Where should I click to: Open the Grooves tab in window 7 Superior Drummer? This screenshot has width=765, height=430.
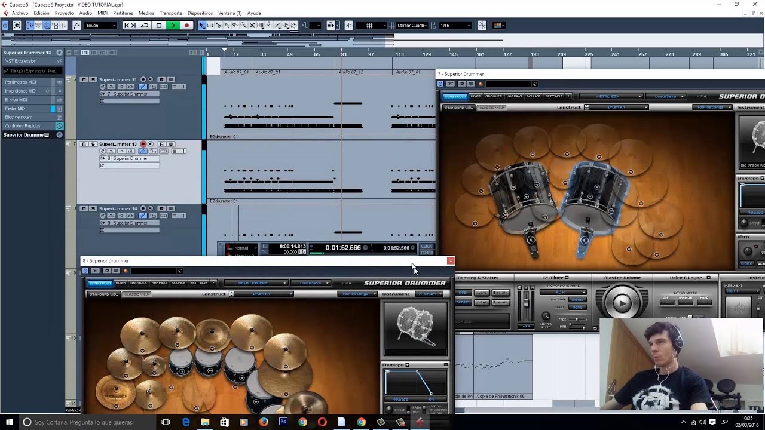[494, 96]
